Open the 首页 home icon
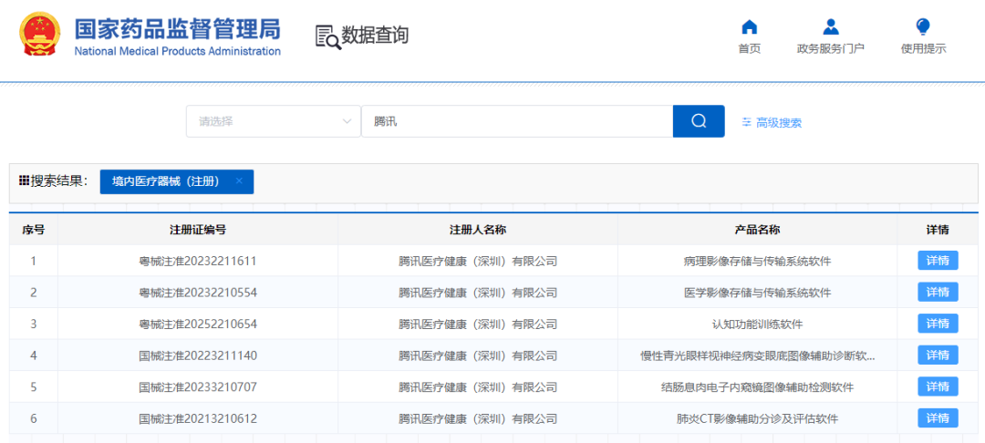 749,27
